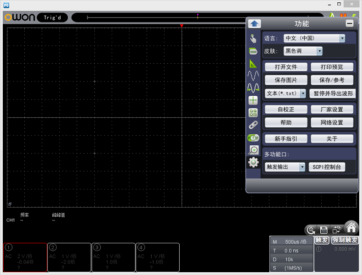Select the CH1 channel icon in sidebar
Screen dimensions: 362x275
coord(253,51)
